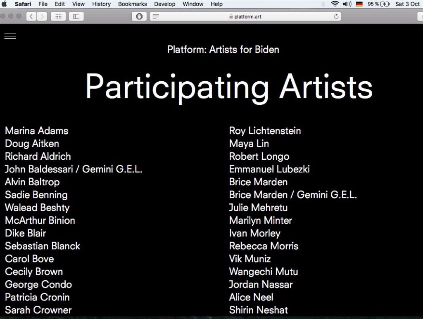Open the Edit menu
423x319 pixels.
59,4
